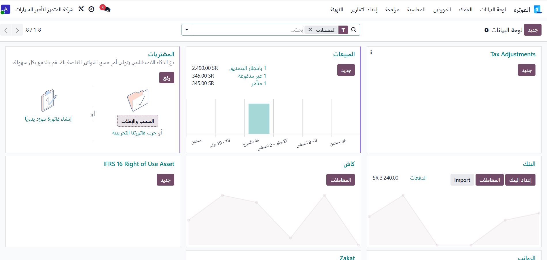Open the debug tools wrench icon
The width and height of the screenshot is (547, 260).
click(x=81, y=9)
